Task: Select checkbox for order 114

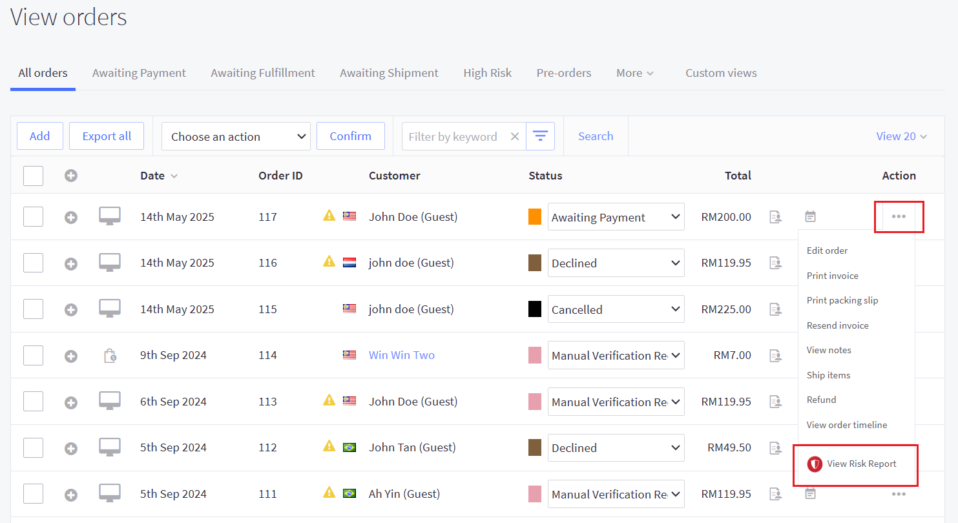Action: click(x=33, y=355)
